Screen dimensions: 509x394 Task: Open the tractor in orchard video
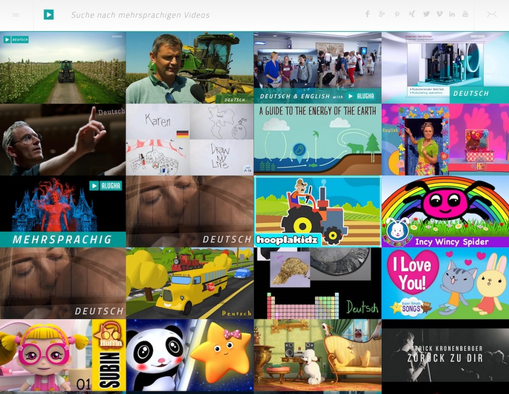pos(63,68)
